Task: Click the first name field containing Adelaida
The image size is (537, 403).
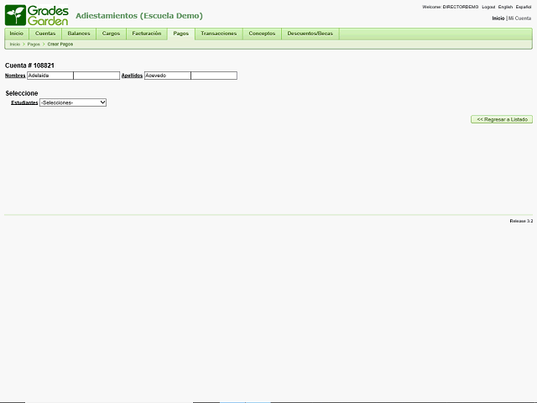Action: [50, 76]
